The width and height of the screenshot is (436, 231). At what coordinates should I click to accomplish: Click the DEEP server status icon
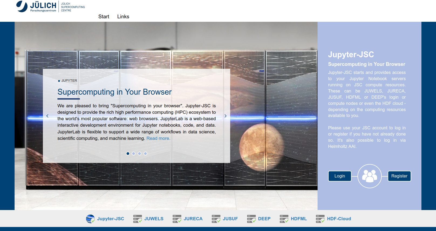click(x=251, y=219)
